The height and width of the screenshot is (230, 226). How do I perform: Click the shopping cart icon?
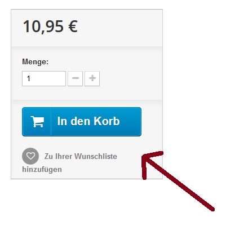coord(37,122)
